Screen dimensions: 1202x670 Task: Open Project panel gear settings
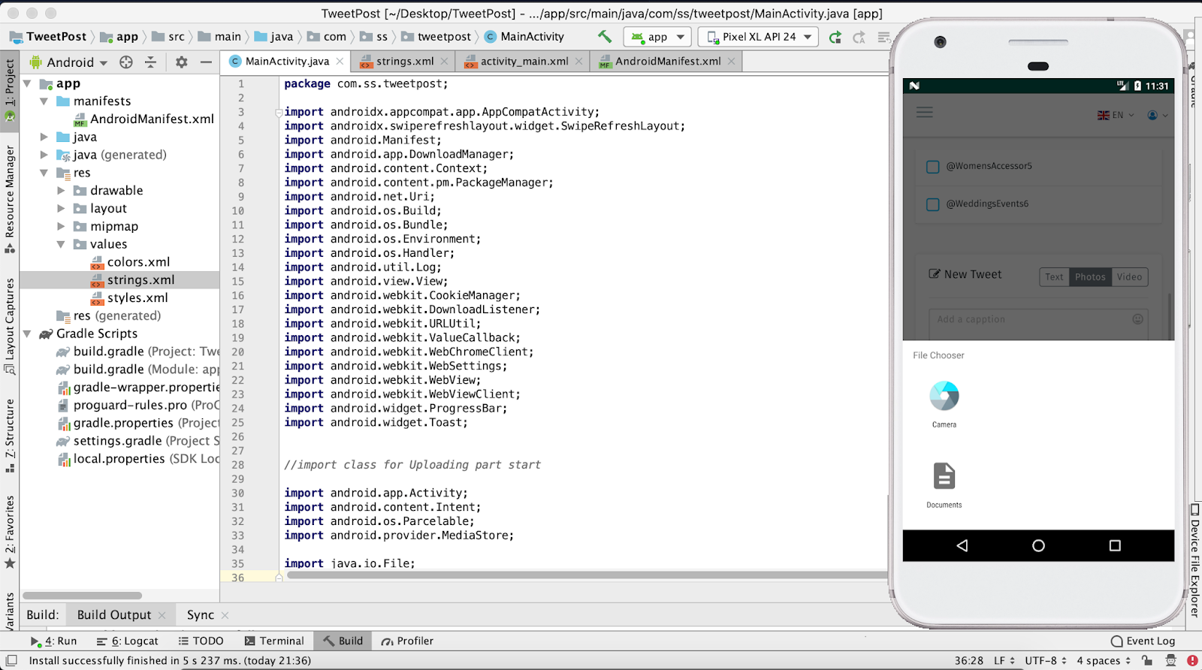[181, 62]
